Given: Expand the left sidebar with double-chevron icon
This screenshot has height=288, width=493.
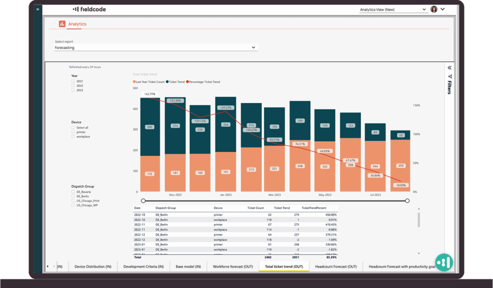Looking at the screenshot, I should [x=38, y=9].
